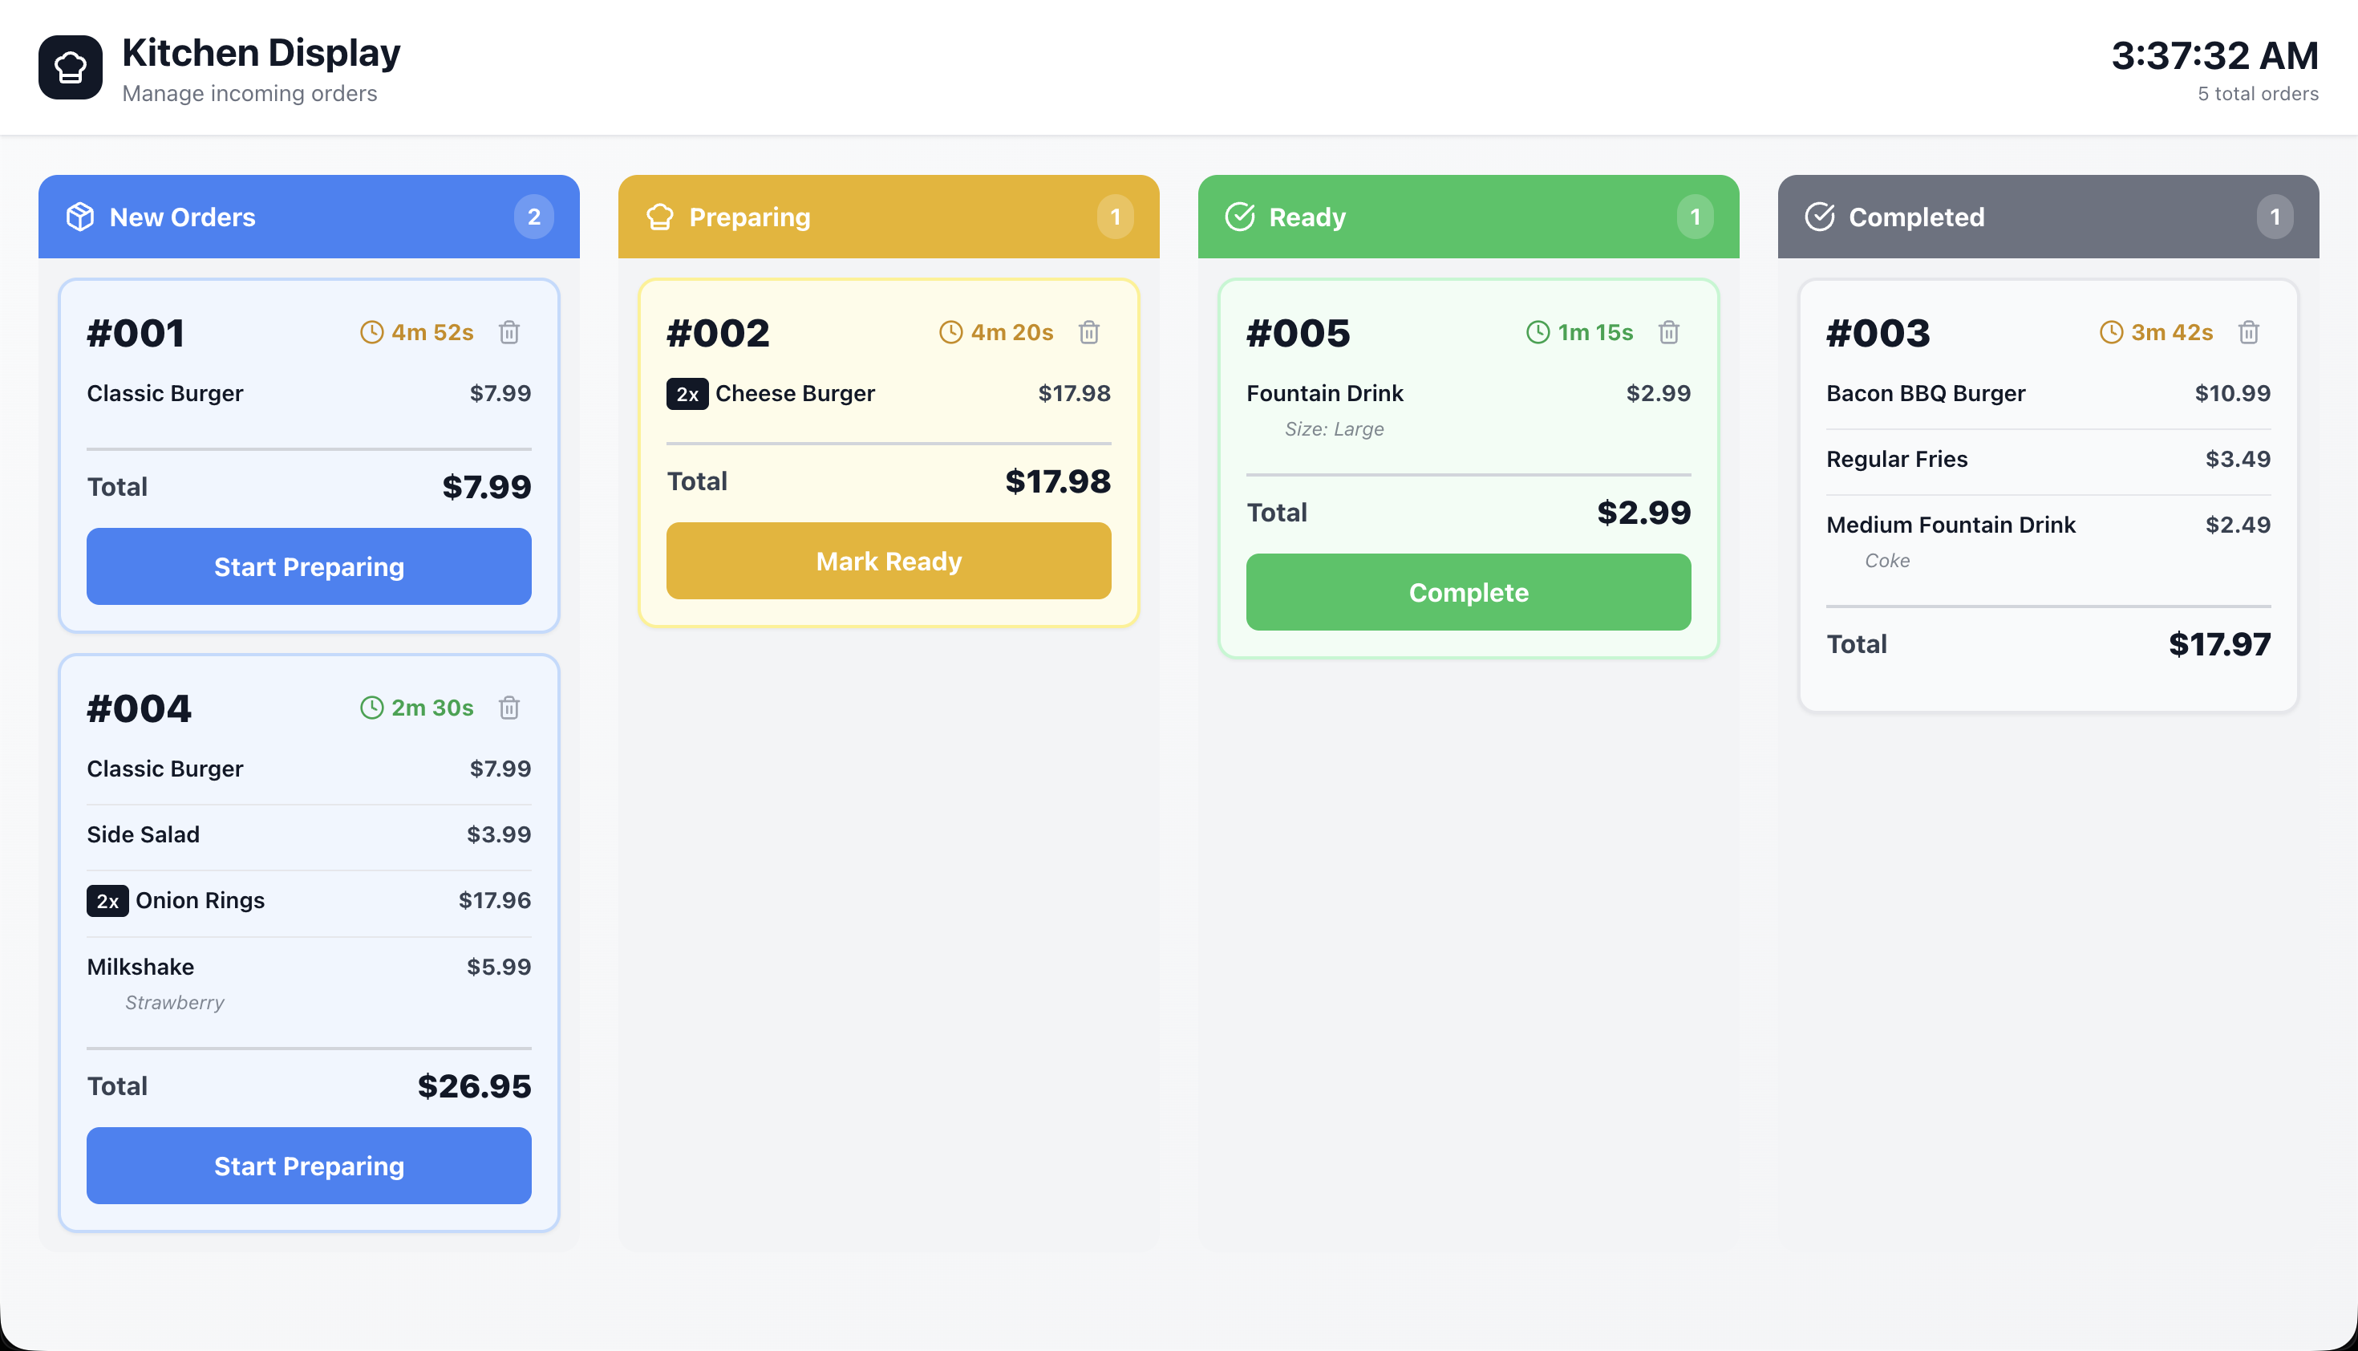
Task: Click the clock time display
Action: (x=2214, y=55)
